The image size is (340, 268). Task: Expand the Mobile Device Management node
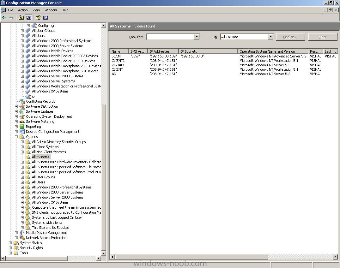pyautogui.click(x=16, y=233)
